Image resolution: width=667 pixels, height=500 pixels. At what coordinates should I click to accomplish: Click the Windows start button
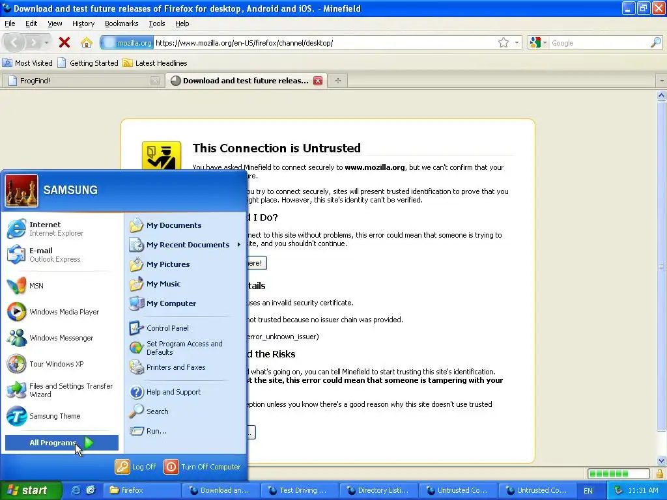pyautogui.click(x=31, y=490)
